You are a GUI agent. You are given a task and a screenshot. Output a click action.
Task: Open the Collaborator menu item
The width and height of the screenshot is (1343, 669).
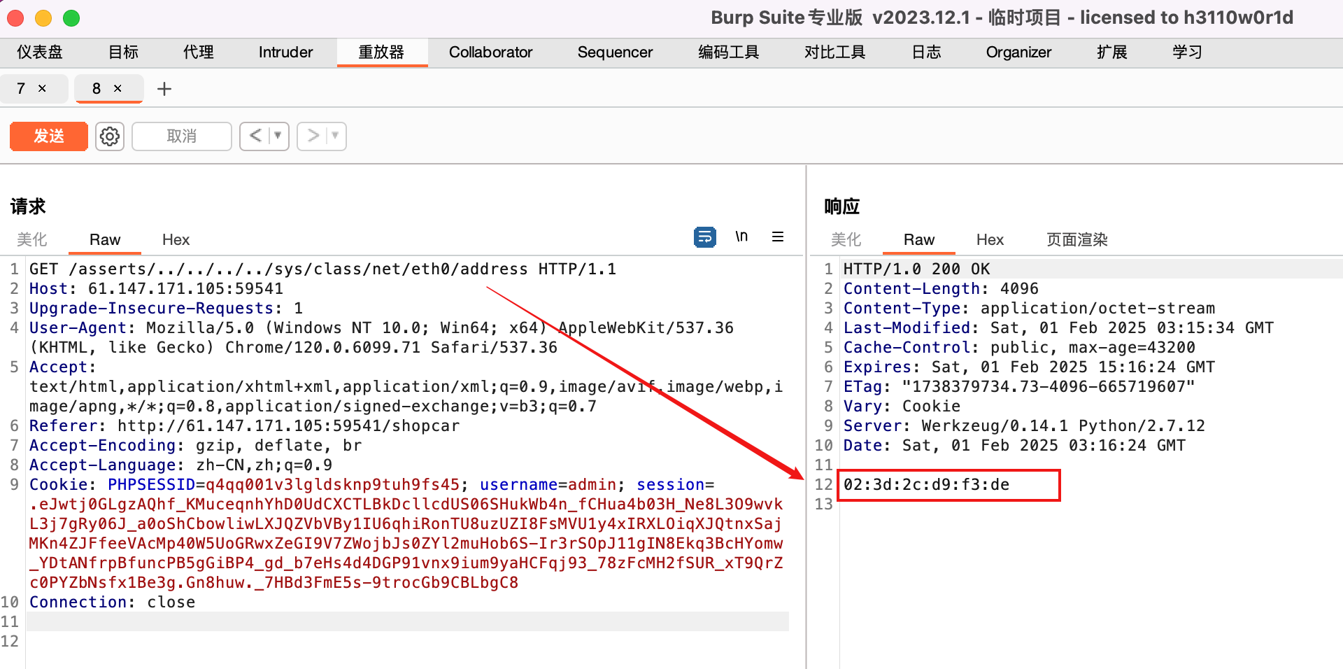pos(491,52)
